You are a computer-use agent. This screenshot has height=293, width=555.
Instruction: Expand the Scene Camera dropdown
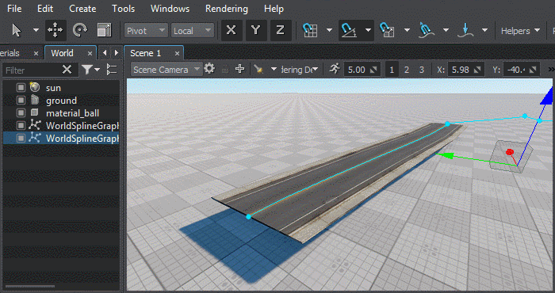pos(166,70)
